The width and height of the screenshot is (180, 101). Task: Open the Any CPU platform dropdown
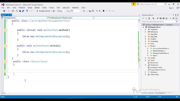click(x=74, y=11)
